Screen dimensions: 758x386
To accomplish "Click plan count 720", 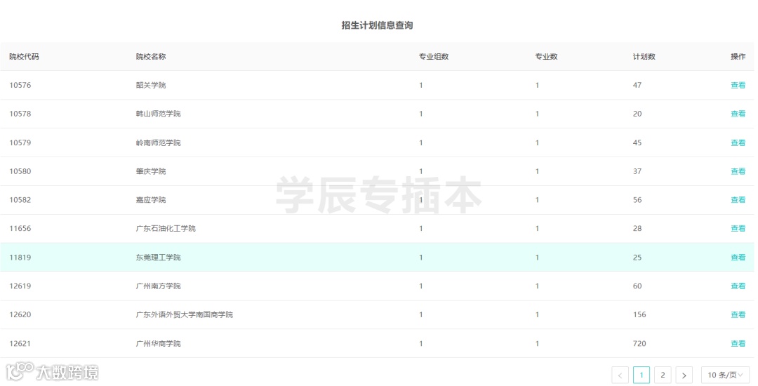I will [639, 343].
